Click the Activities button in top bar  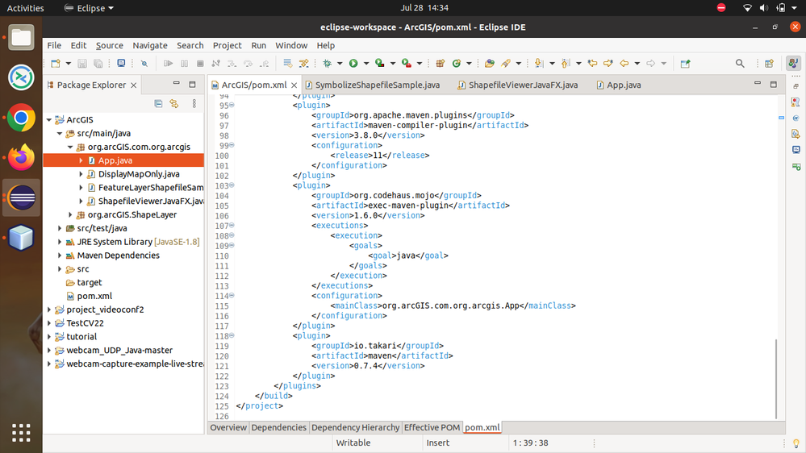[25, 8]
